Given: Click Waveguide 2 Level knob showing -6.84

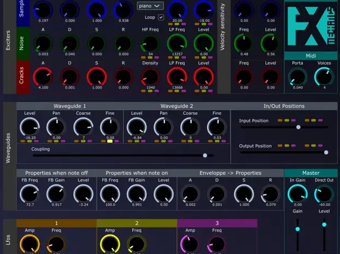Looking at the screenshot, I should click(x=137, y=127).
